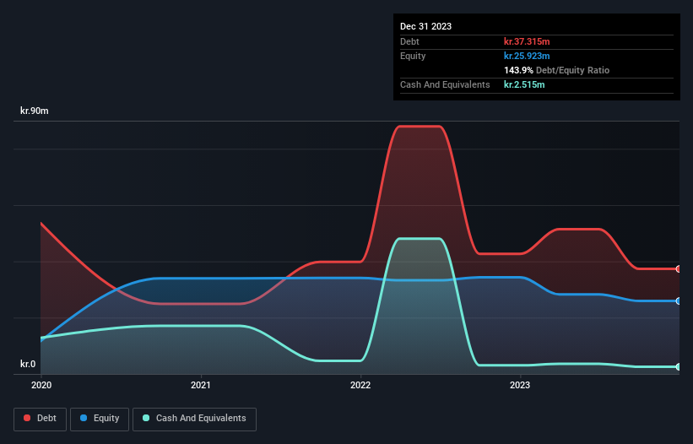Click the teal Cash legend dot
Screen dimensions: 693x444
click(146, 418)
